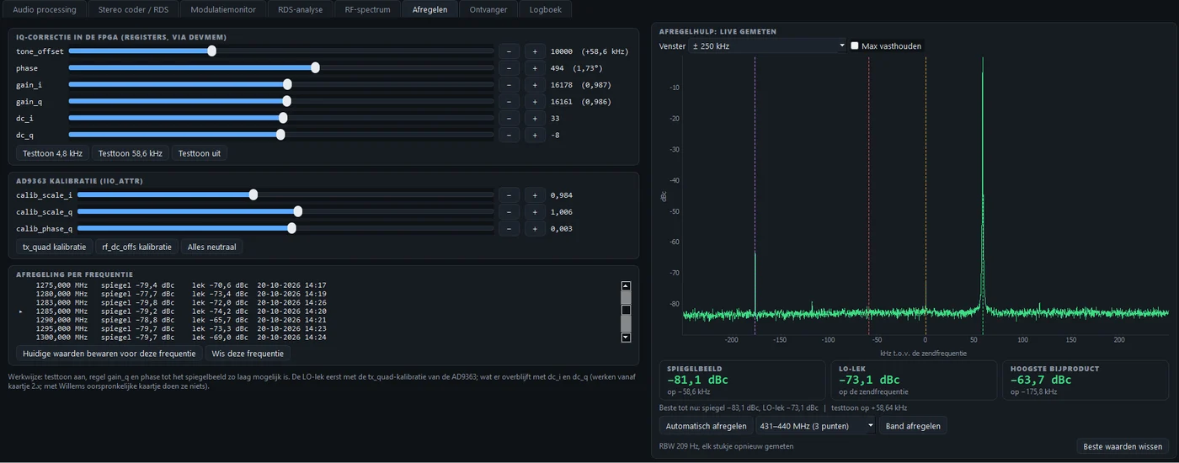Run the tx_quad kalibratie

point(54,247)
